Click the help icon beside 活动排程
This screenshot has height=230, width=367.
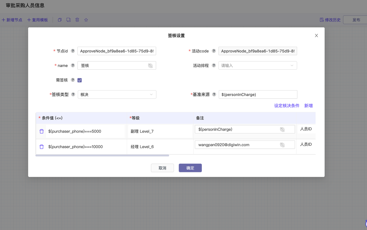click(x=214, y=66)
